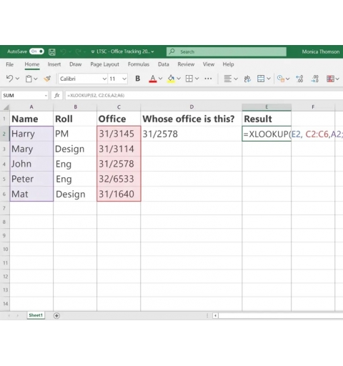Open the Sheet1 tab

36,315
